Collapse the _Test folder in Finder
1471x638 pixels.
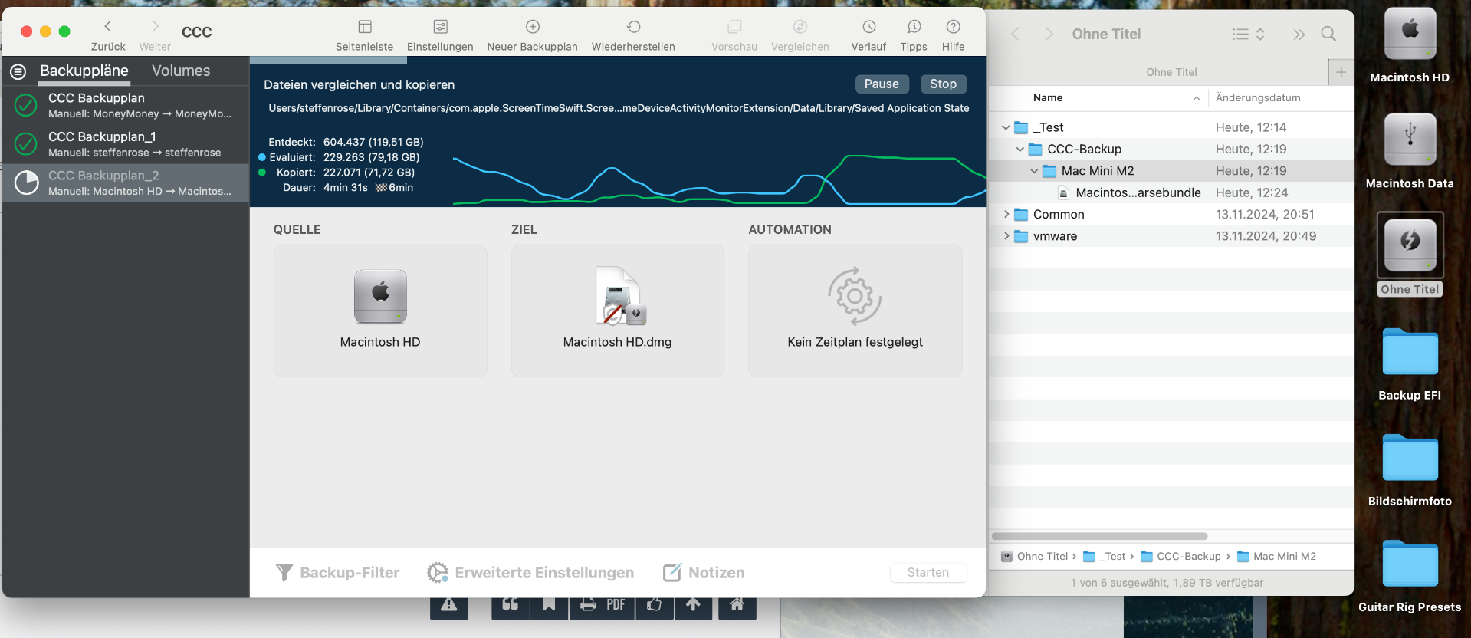coord(1006,127)
